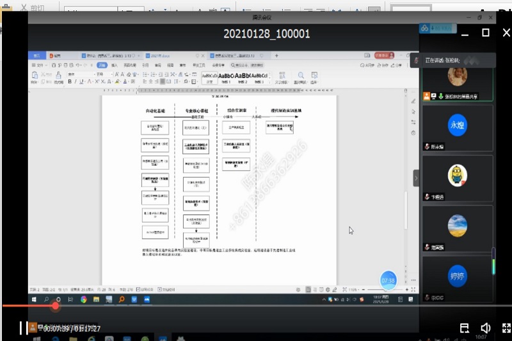Image resolution: width=512 pixels, height=341 pixels.
Task: Enter fullscreen mode in the video player
Action: click(506, 328)
